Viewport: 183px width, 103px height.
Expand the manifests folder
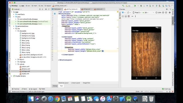coord(14,14)
